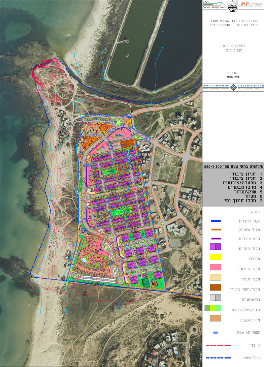
Task: Click row 6 מסחר
Action: pos(253,197)
